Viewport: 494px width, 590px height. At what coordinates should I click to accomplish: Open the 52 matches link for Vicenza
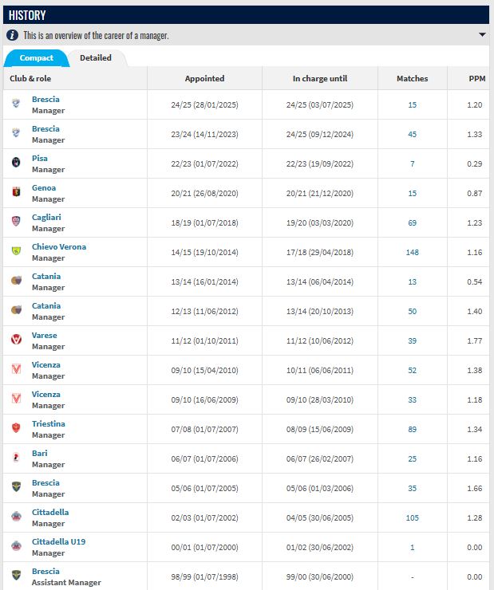413,370
